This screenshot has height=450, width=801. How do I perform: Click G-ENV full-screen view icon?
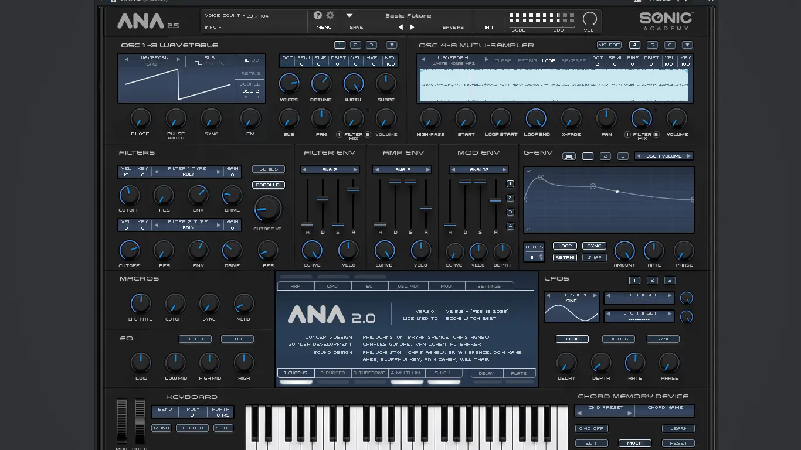click(x=569, y=156)
